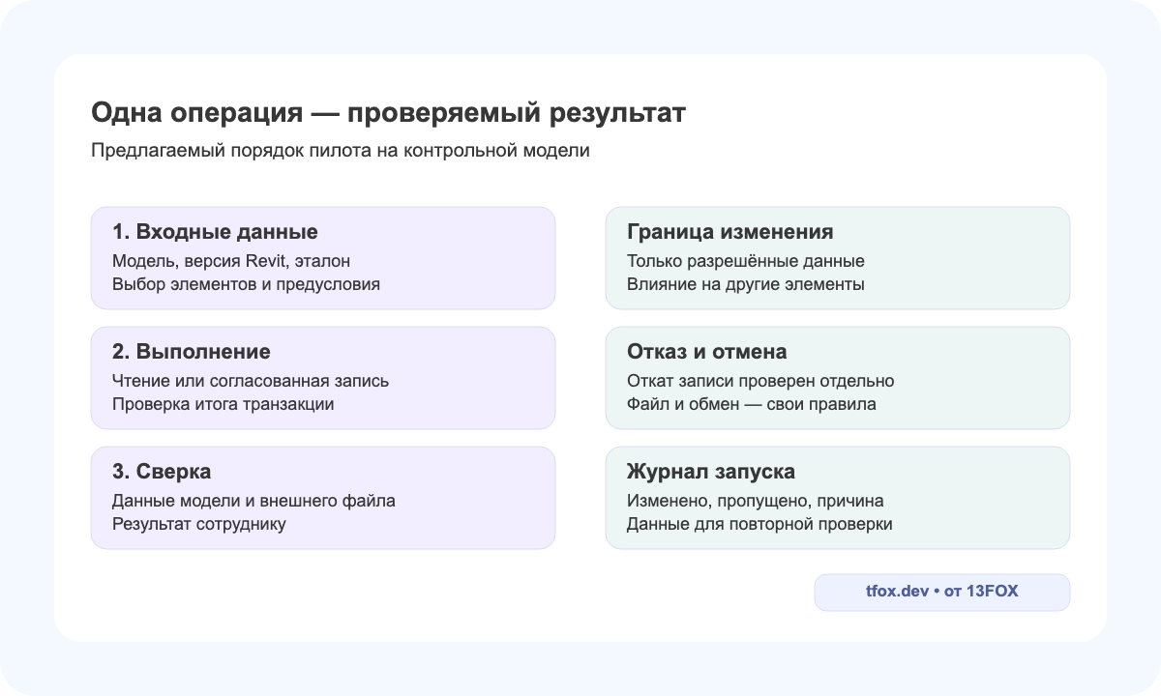Image resolution: width=1161 pixels, height=696 pixels.
Task: Click the line 'Данные для повторной проверки'
Action: [759, 524]
